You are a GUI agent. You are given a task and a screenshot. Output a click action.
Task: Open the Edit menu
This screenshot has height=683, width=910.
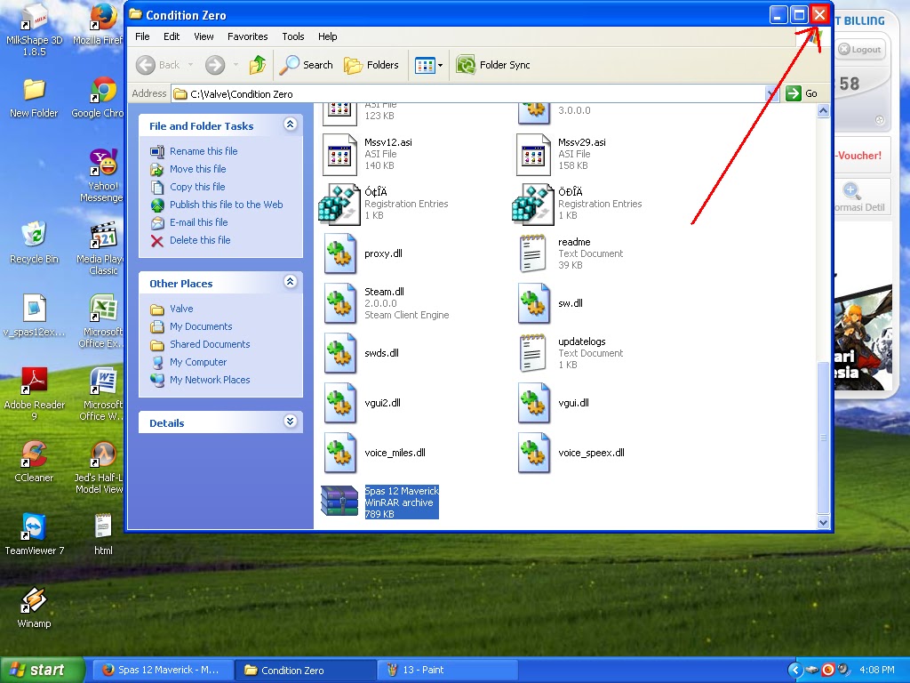(172, 36)
